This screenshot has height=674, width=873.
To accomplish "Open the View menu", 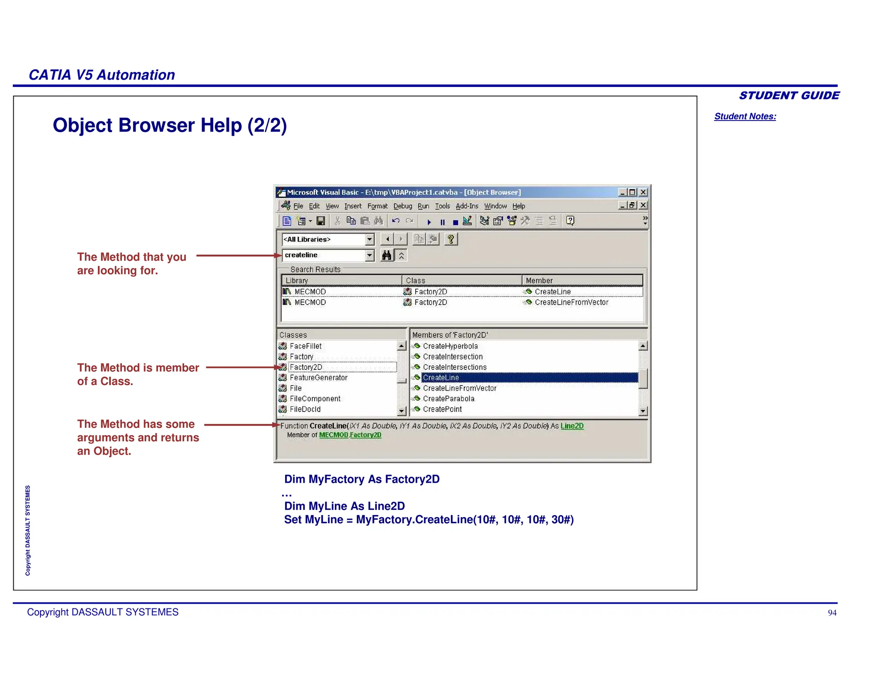I will tap(332, 206).
